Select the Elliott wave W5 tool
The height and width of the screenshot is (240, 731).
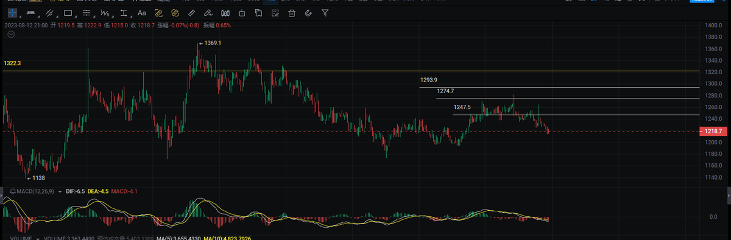105,13
